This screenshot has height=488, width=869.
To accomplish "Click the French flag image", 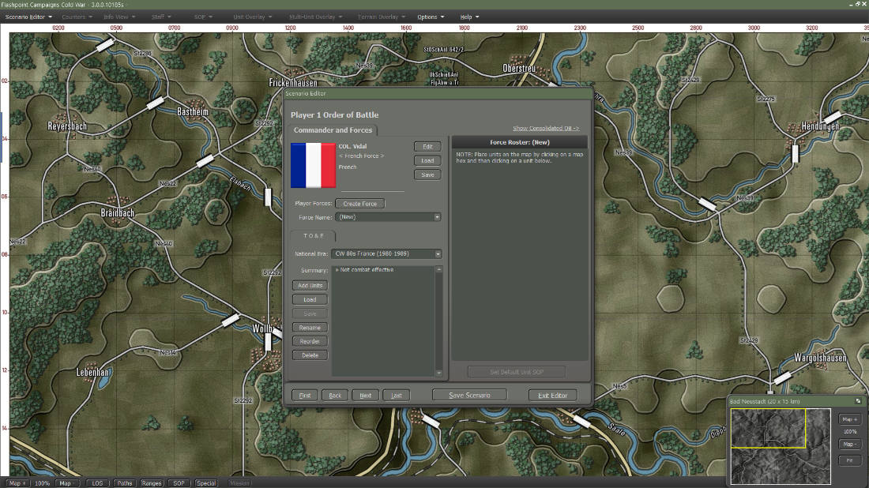I will pos(313,165).
